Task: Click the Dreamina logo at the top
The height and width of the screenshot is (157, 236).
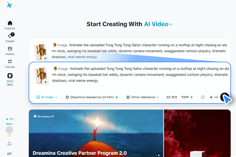Action: (x=9, y=5)
